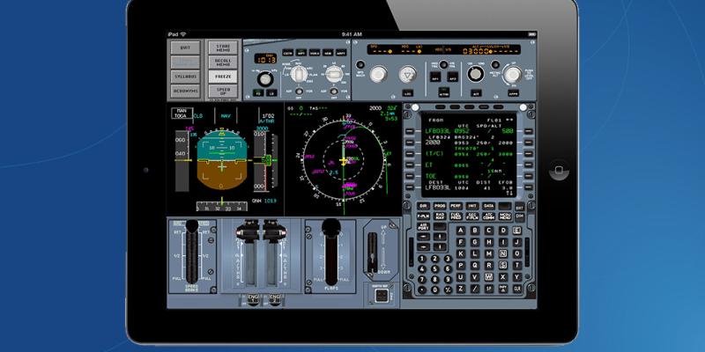Flip the right ADF/VOR selector switch
This screenshot has width=705, height=352.
coord(334,92)
